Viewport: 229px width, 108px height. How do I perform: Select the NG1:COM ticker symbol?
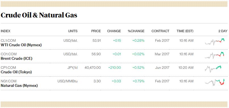click(x=9, y=81)
